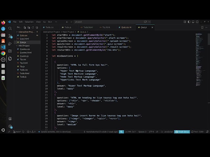The width and height of the screenshot is (210, 157).
Task: Go forward using the navigation arrow
Action: tap(71, 22)
